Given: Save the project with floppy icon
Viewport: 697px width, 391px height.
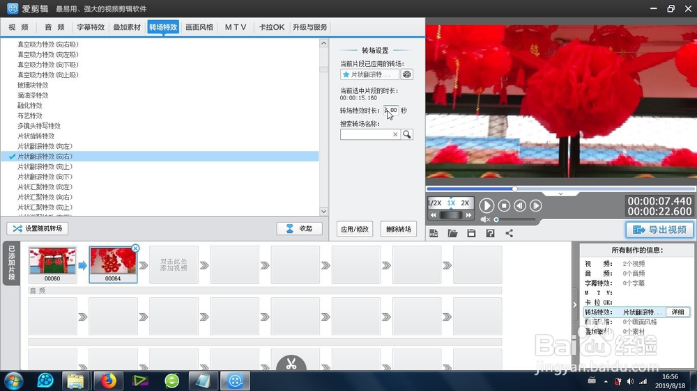Looking at the screenshot, I should (x=471, y=233).
